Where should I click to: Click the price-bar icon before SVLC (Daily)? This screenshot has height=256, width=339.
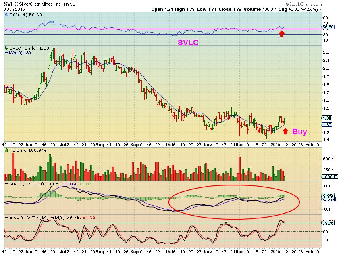click(6, 48)
